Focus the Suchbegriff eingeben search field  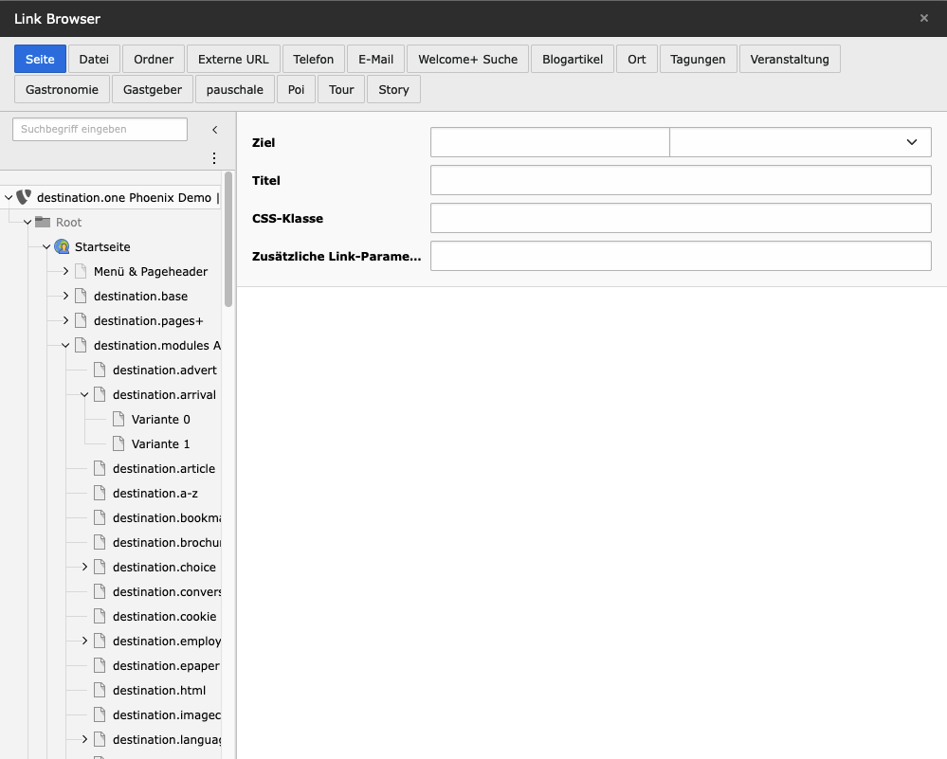[x=100, y=129]
